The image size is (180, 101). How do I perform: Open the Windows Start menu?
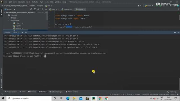coord(3,98)
